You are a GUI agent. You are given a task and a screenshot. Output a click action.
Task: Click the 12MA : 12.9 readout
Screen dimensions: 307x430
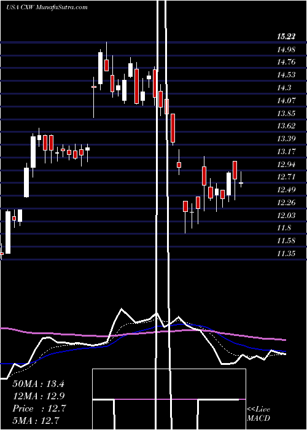38,396
